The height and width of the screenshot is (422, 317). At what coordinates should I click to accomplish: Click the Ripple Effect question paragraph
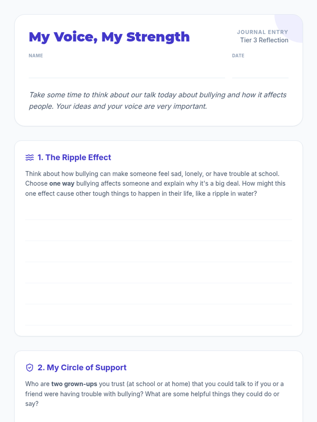click(155, 184)
